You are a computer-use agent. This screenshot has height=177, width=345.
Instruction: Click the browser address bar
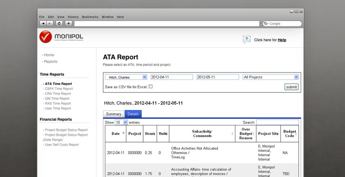167,24
